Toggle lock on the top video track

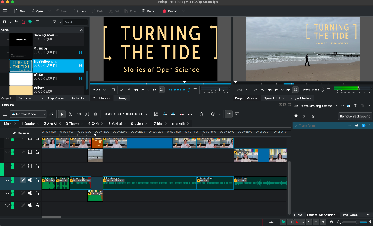tap(37, 139)
